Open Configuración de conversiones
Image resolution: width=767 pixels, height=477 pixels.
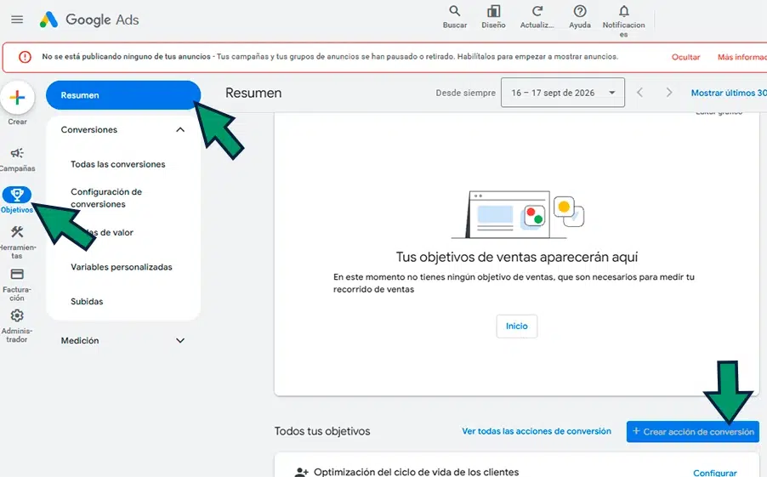pyautogui.click(x=106, y=197)
